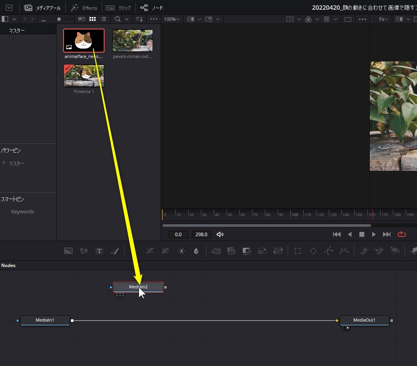Toggle the bin list sidebar
Screen dimensions: 417x366
[5, 19]
